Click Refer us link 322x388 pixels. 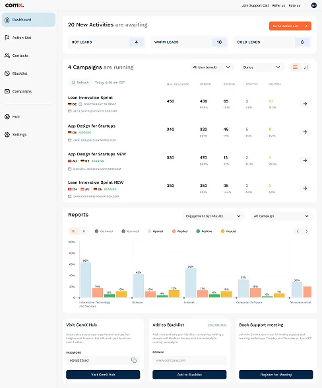click(x=278, y=5)
